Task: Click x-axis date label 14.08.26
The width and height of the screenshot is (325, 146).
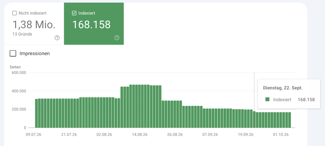Action: point(139,134)
